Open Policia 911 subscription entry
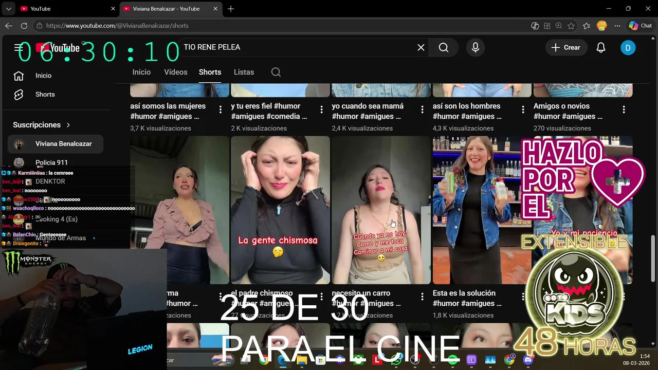658x370 pixels. 56,162
